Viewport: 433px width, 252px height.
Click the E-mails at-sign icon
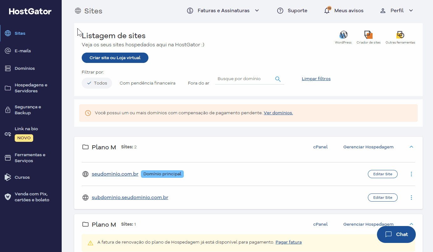[8, 51]
